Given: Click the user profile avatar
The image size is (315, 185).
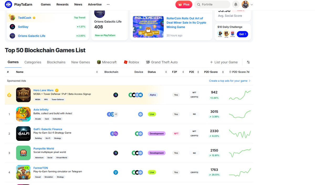Looking at the screenshot, I should click(245, 4).
